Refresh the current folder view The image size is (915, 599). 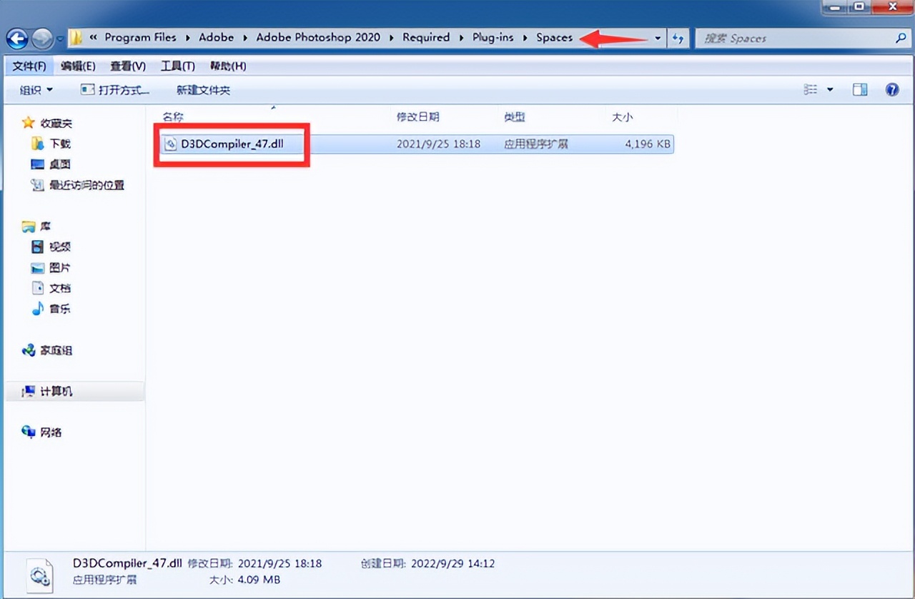coord(678,38)
